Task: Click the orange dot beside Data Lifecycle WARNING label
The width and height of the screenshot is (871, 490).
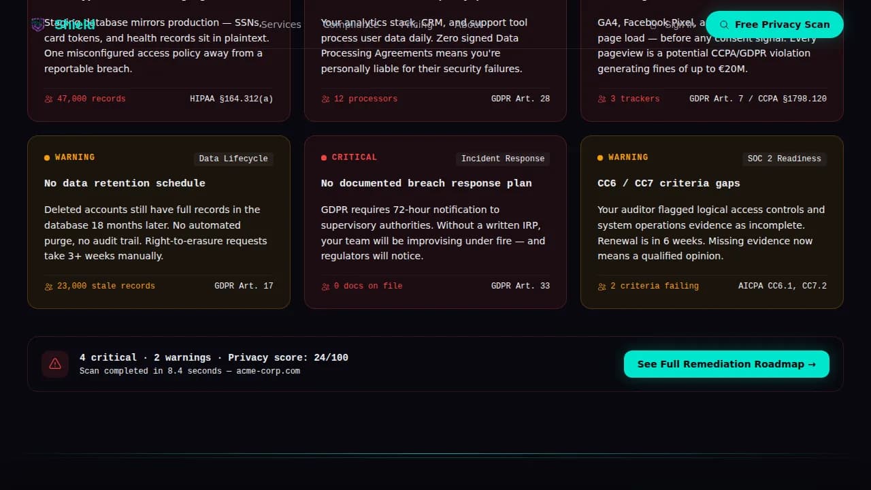Action: pos(47,158)
